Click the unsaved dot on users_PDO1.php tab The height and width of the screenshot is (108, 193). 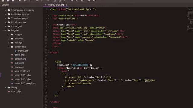pos(66,5)
